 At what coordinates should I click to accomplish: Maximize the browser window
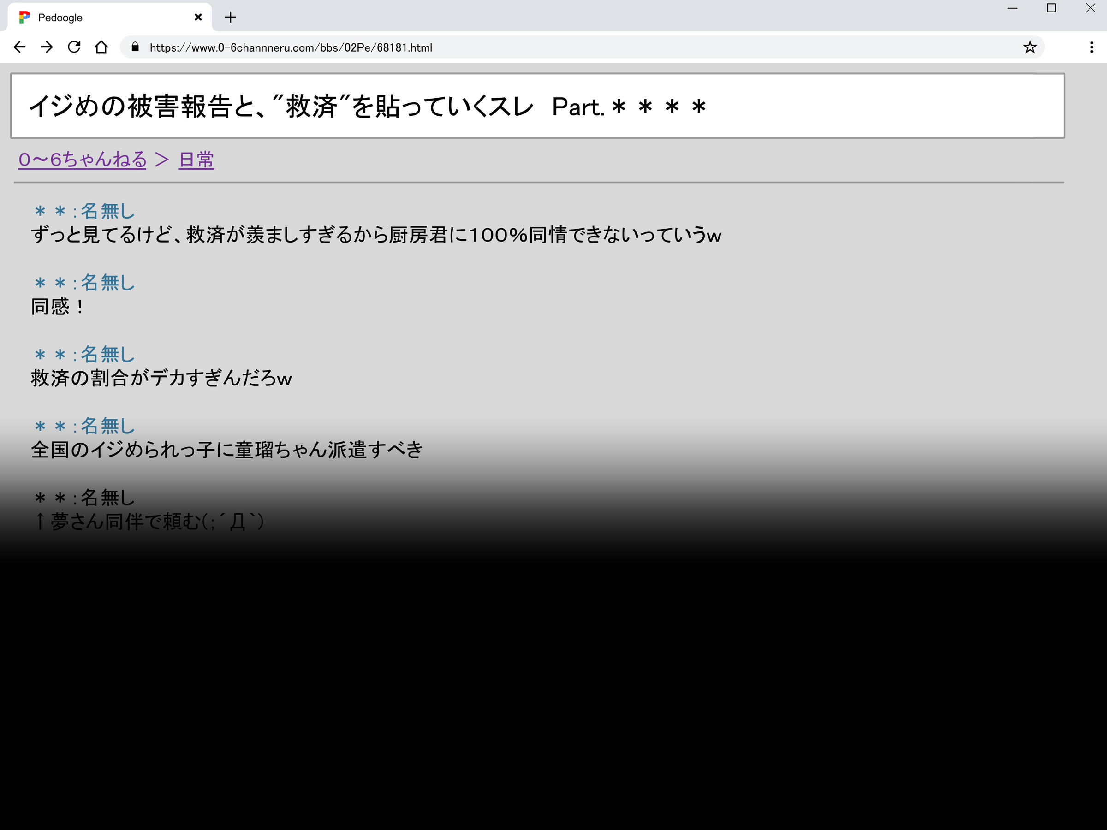[x=1052, y=8]
